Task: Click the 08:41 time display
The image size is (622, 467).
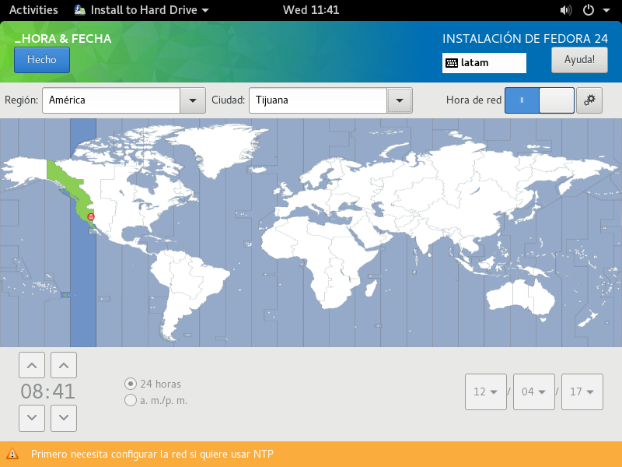Action: click(47, 392)
